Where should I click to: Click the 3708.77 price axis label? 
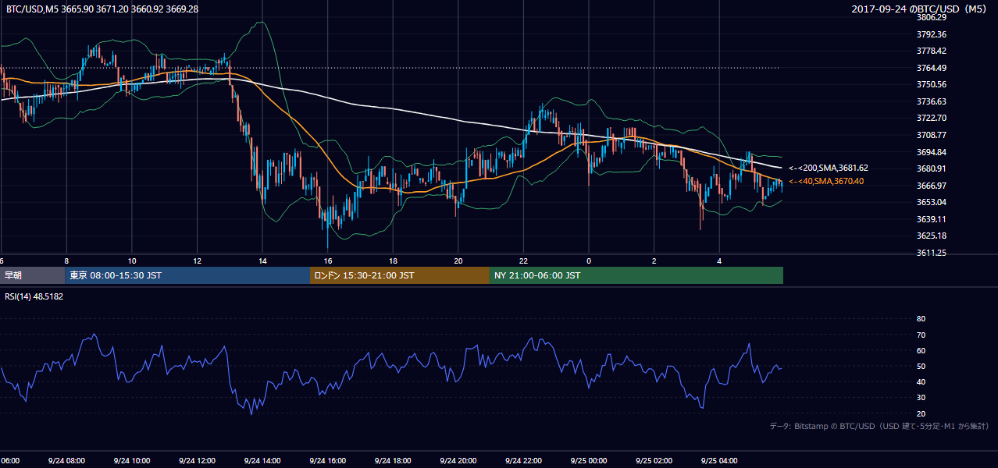tap(932, 135)
